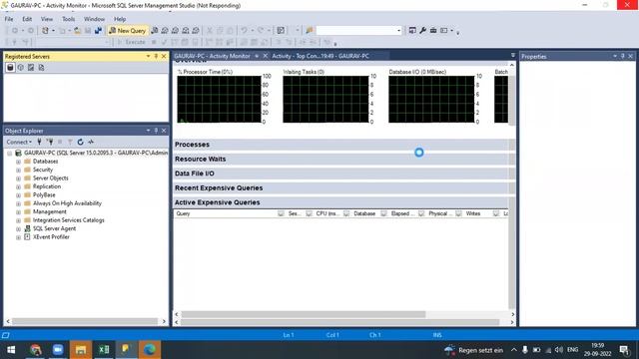Image resolution: width=639 pixels, height=359 pixels.
Task: Select the XEvent Profiler tree item
Action: (x=51, y=237)
